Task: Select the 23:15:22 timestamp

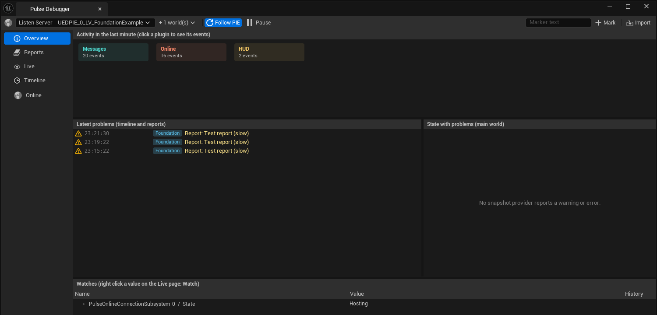Action: tap(97, 151)
